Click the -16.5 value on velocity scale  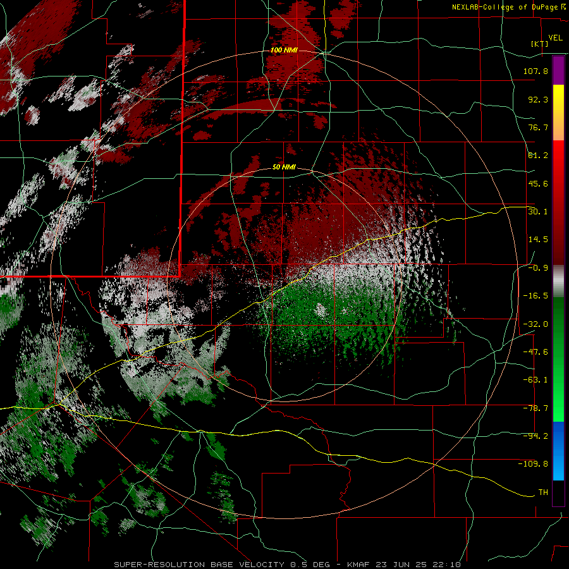pos(535,296)
